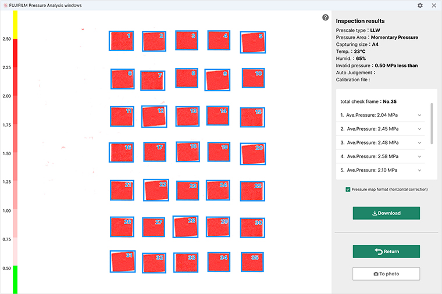Expand result 2 Ave.Pressure 2.45 MPa

(x=419, y=128)
